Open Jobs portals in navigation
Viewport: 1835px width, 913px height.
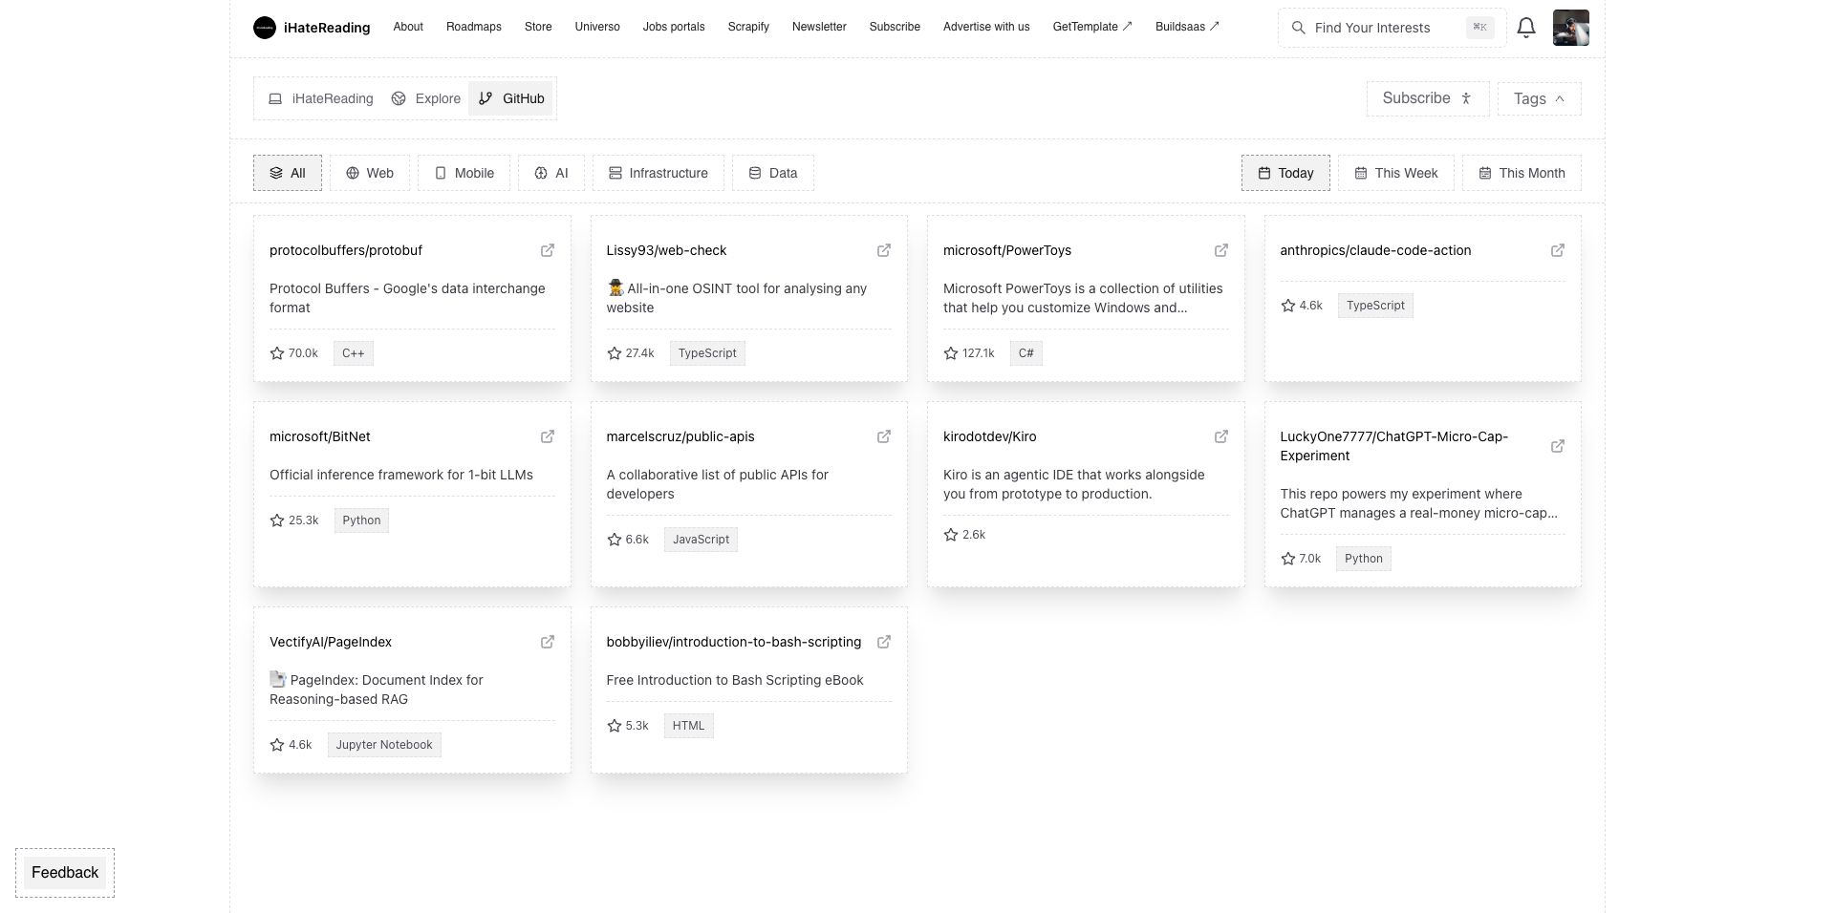(x=674, y=27)
